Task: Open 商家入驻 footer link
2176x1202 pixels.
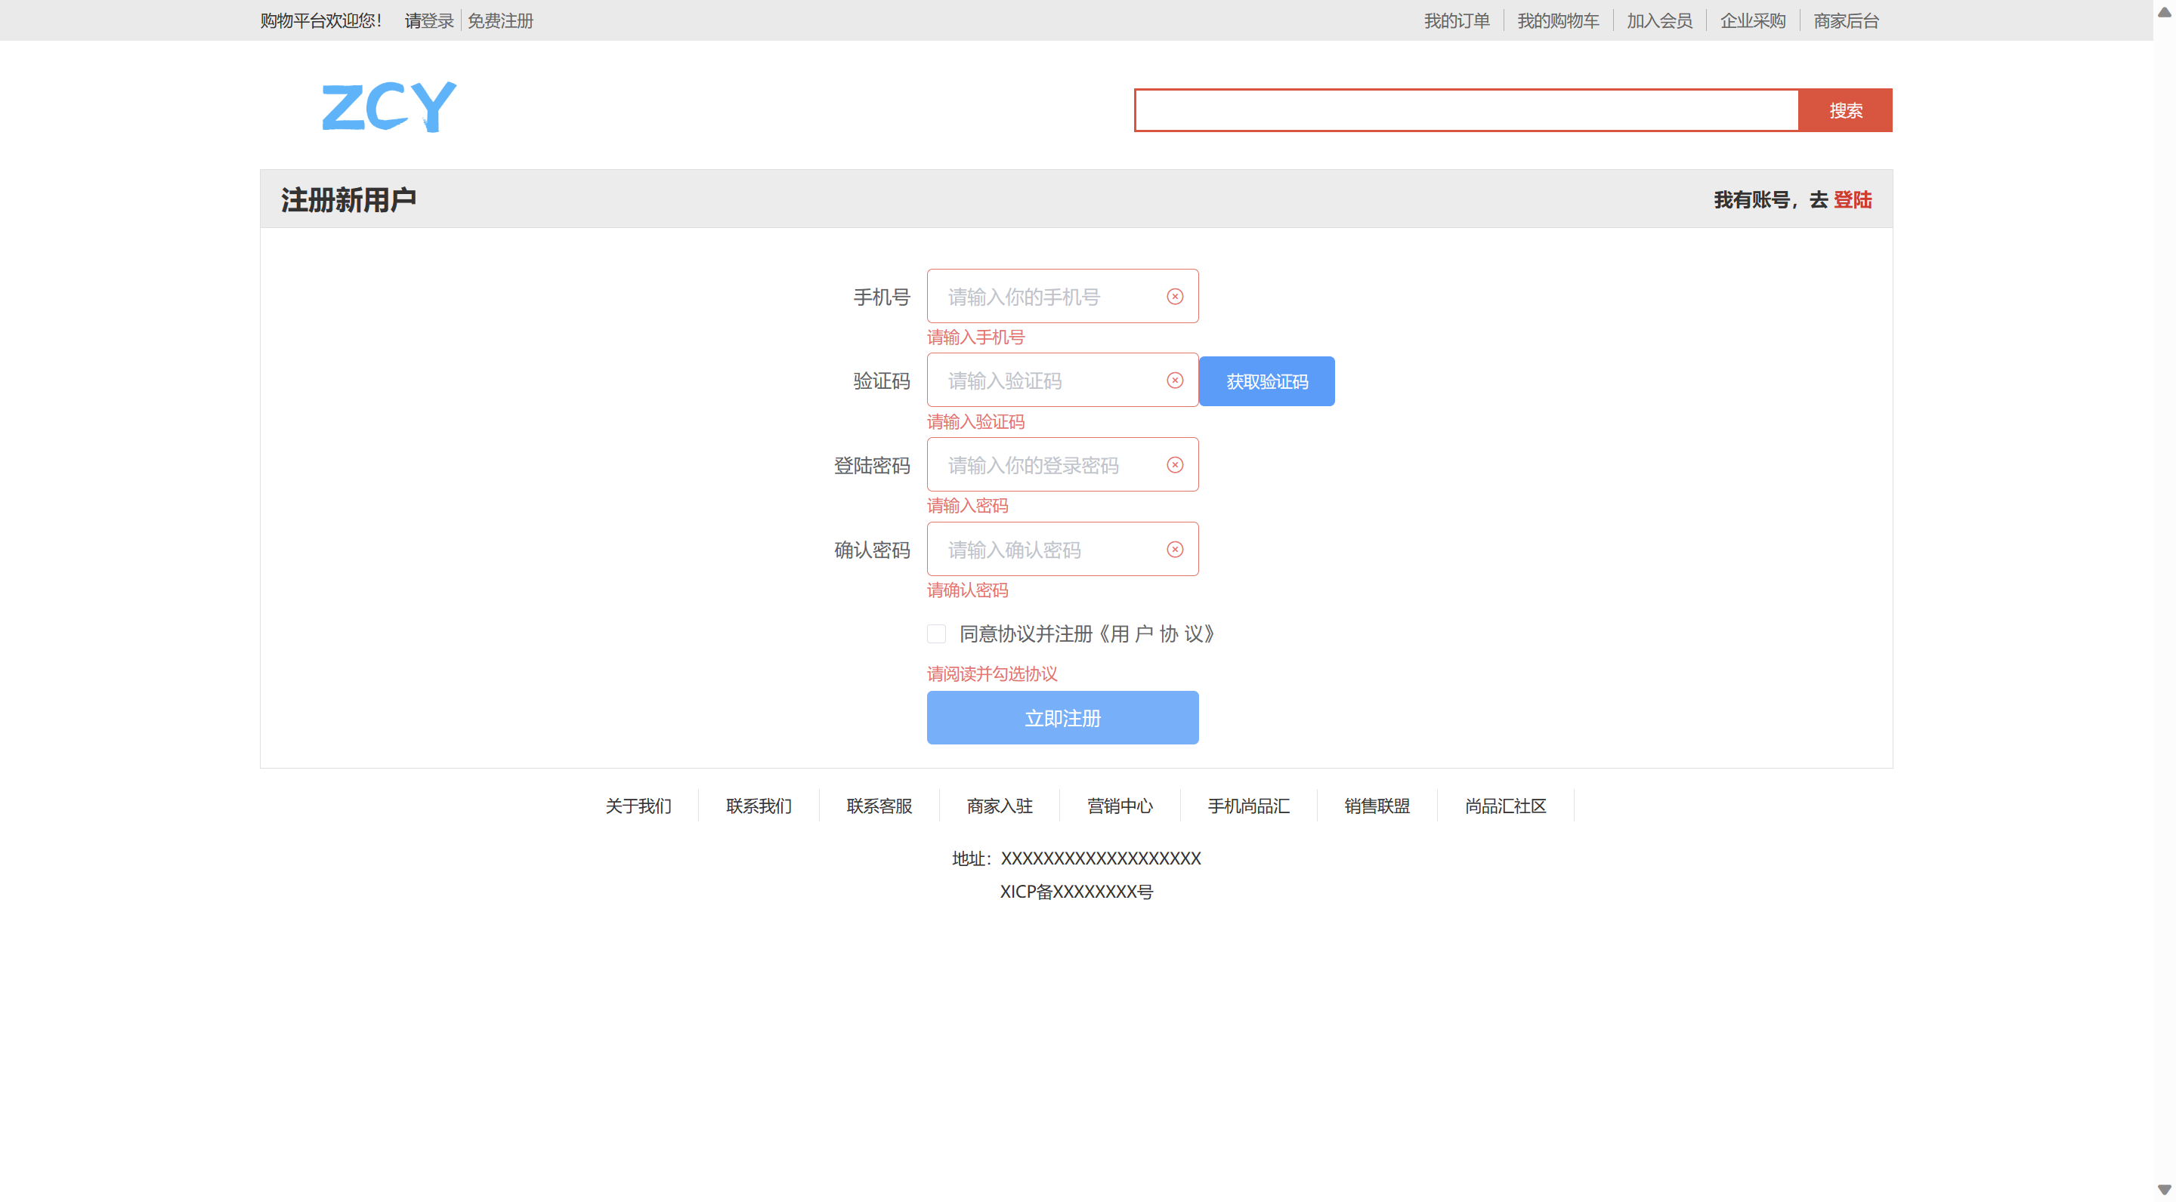Action: click(1000, 806)
